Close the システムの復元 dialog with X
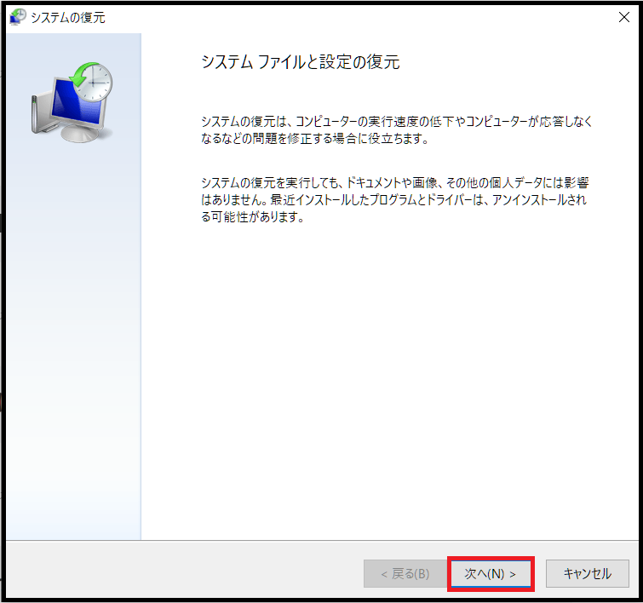 623,17
